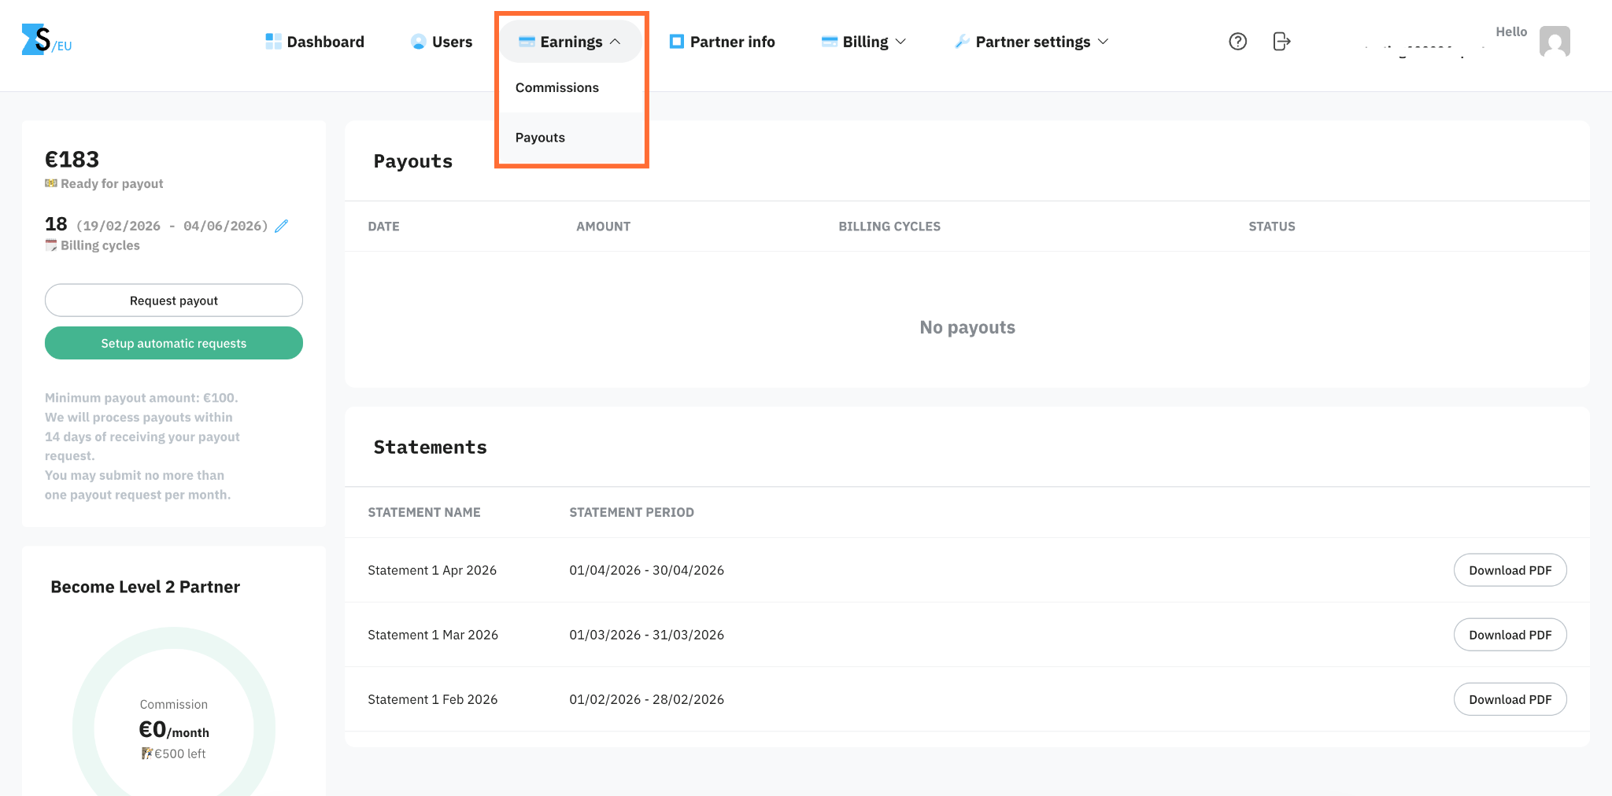Click the Partner settings wrench icon
This screenshot has height=796, width=1612.
click(962, 42)
